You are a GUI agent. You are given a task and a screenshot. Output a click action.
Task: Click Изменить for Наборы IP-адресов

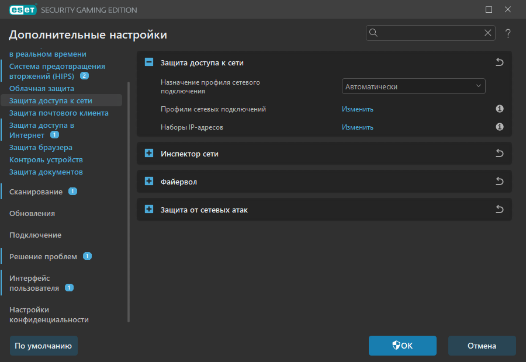(358, 127)
